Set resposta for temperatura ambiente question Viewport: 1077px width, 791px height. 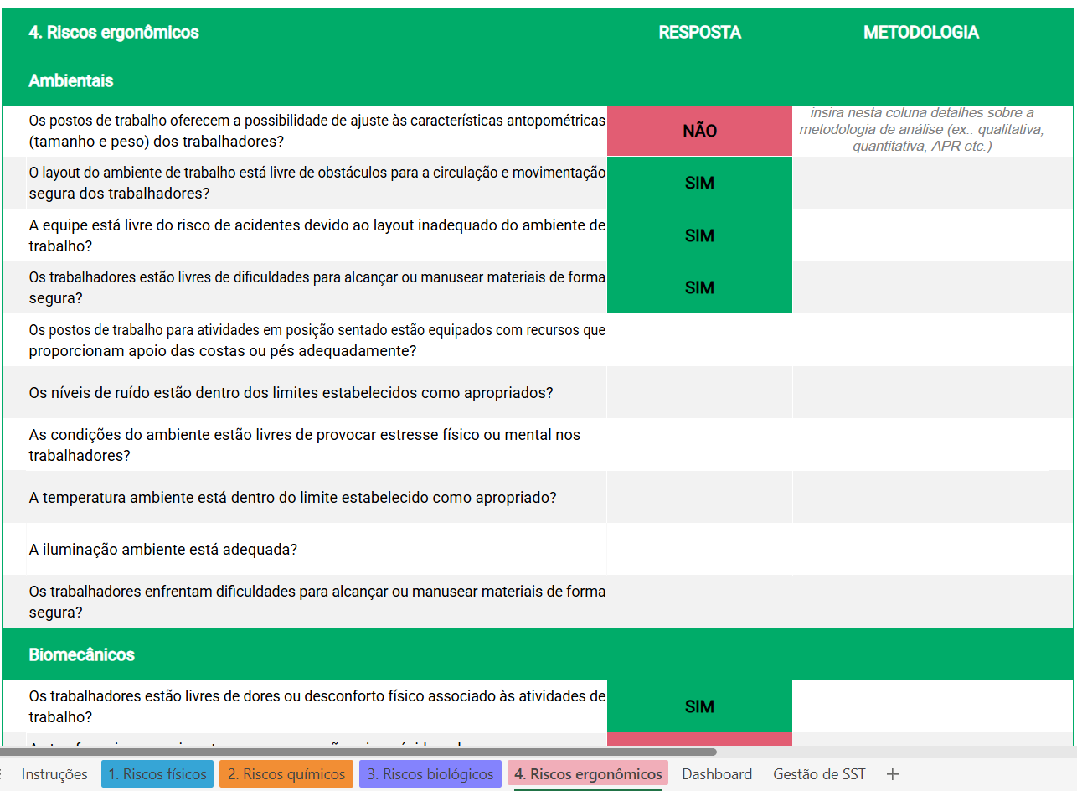pos(699,497)
